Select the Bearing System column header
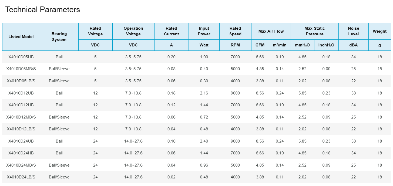Image resolution: width=393 pixels, height=186 pixels. [x=59, y=37]
